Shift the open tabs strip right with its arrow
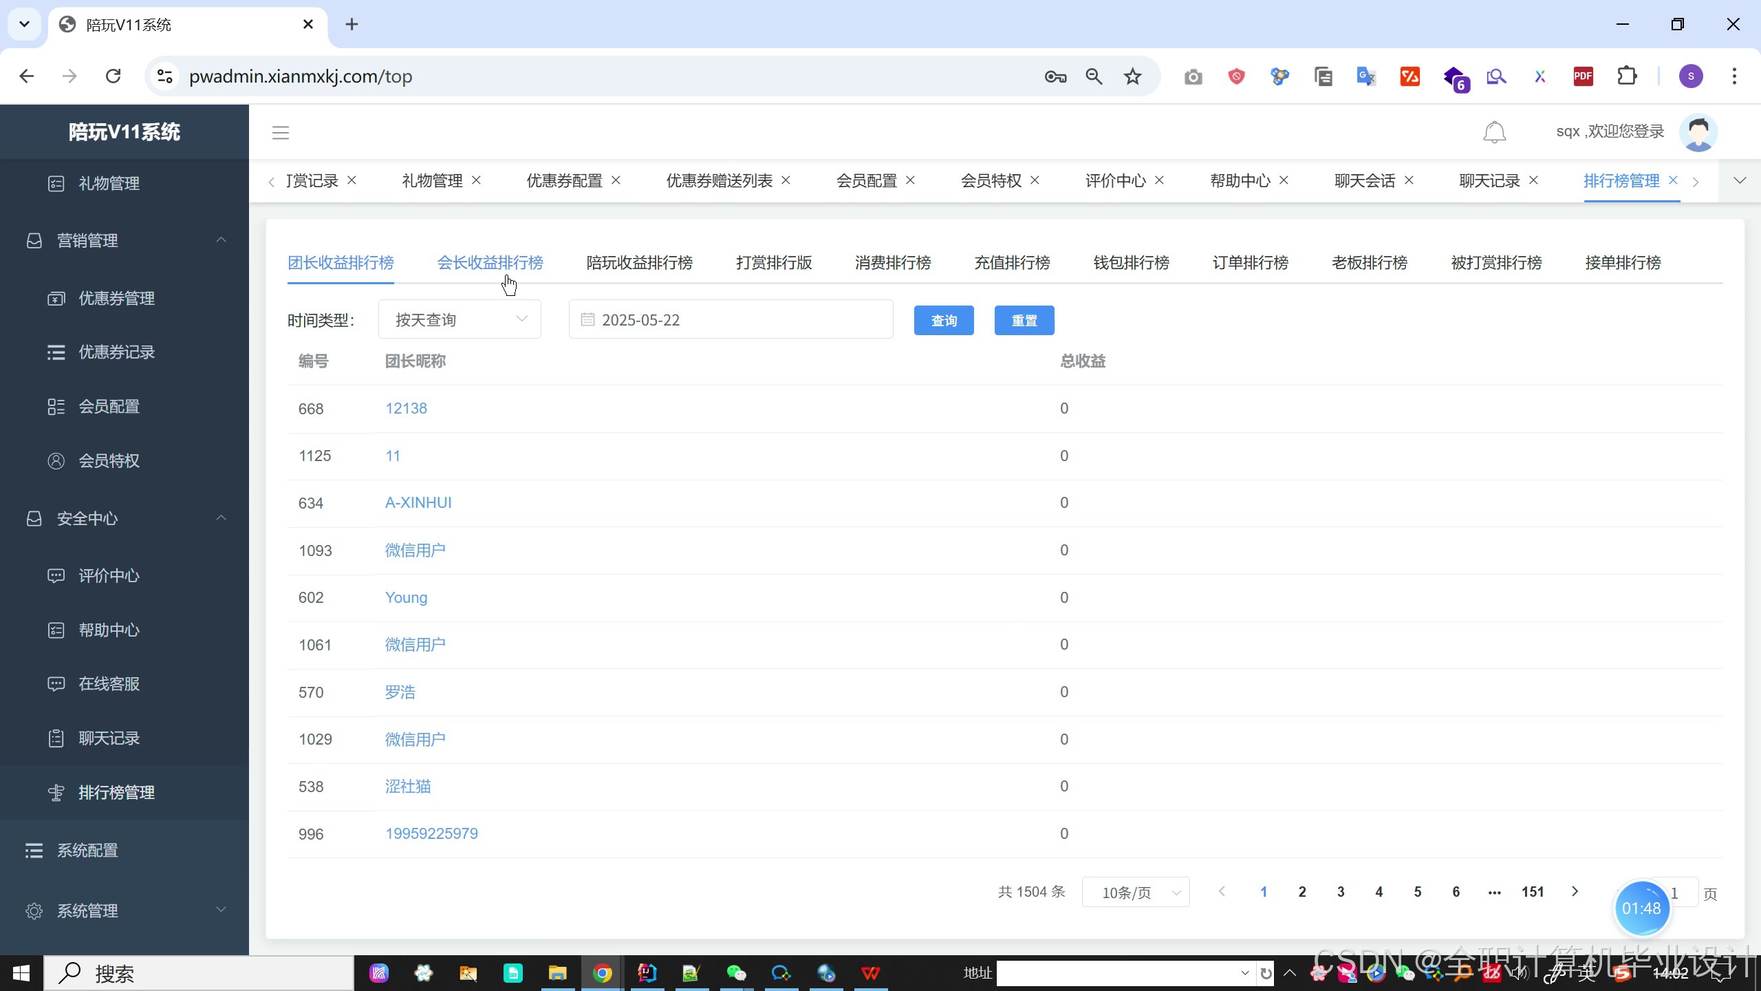Viewport: 1761px width, 991px height. click(x=1696, y=182)
